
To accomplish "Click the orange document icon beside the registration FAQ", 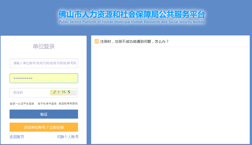I will 97,41.
